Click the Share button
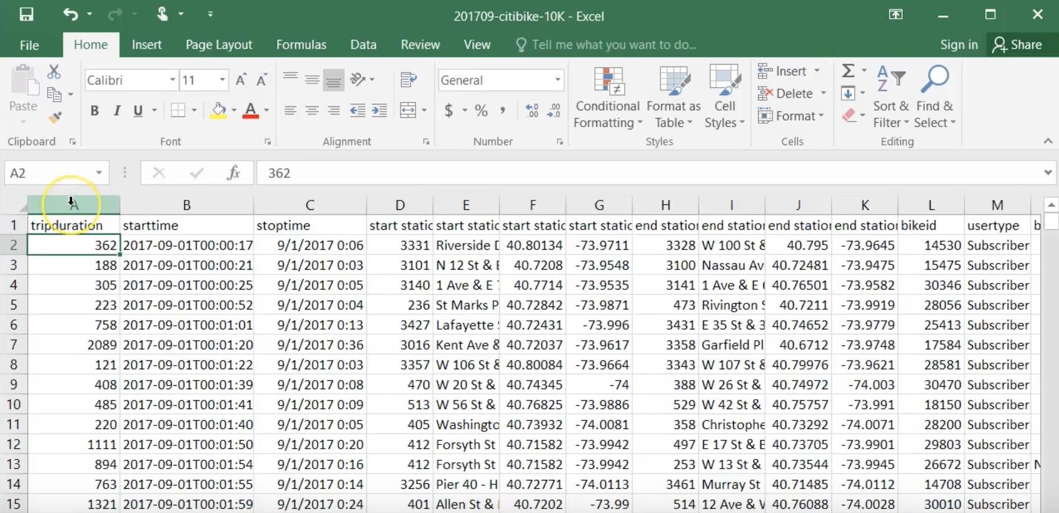 [1017, 45]
